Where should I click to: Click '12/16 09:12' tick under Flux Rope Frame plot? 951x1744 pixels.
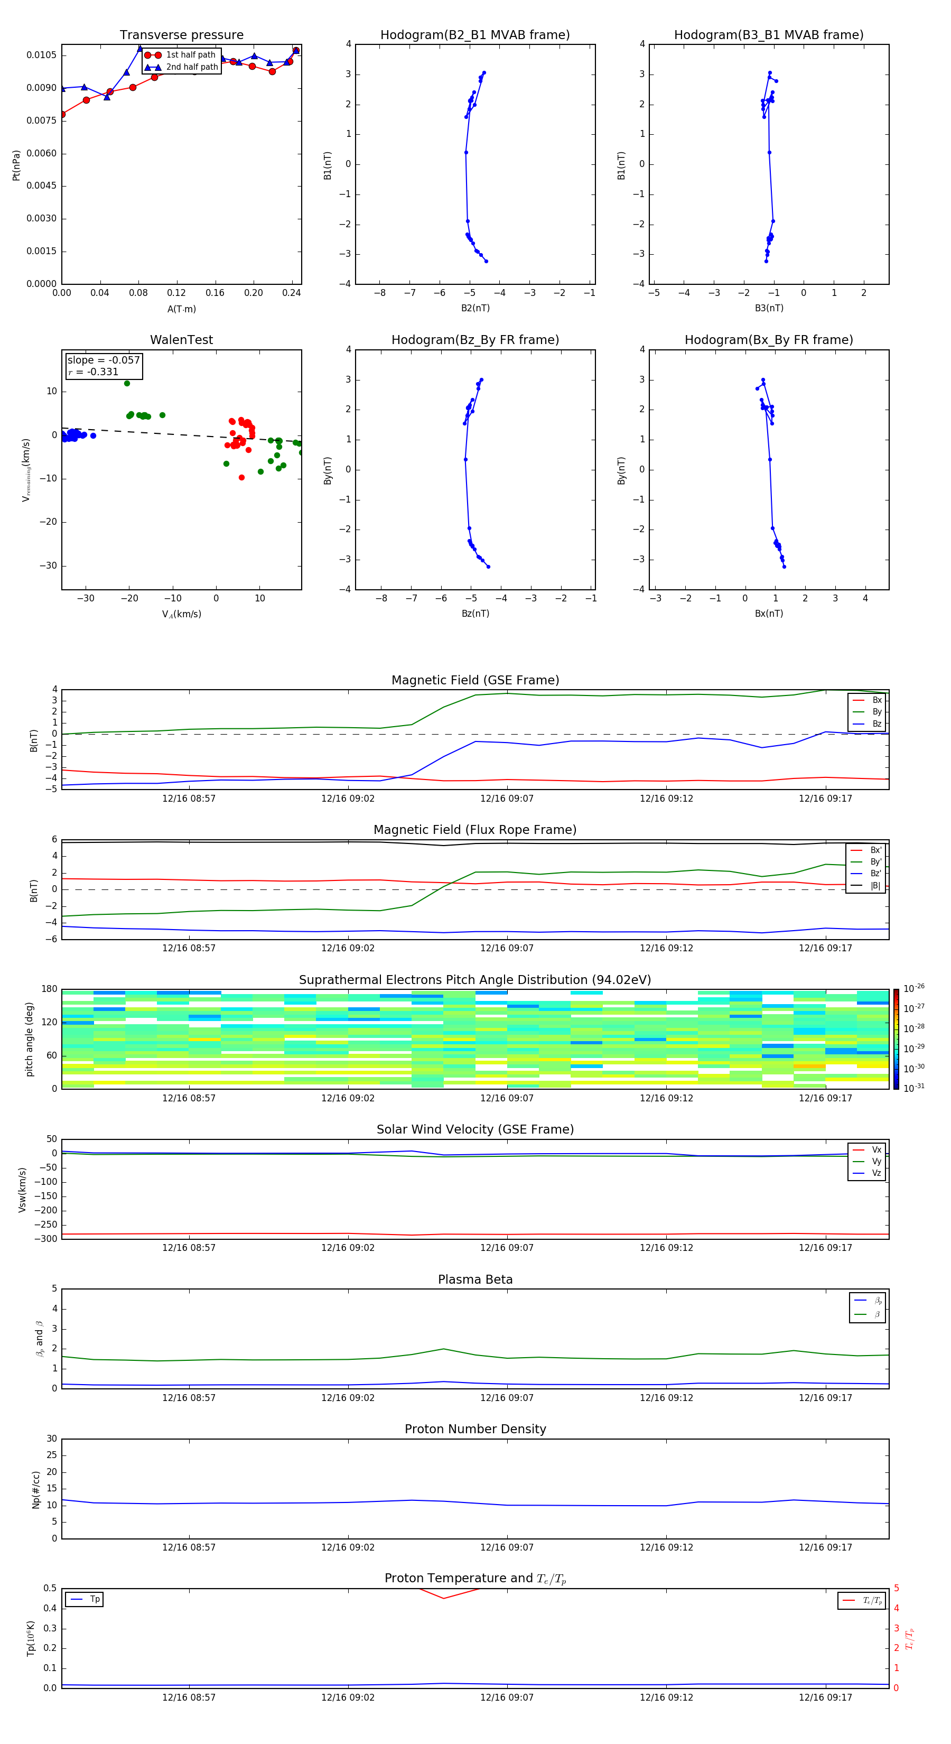(666, 948)
